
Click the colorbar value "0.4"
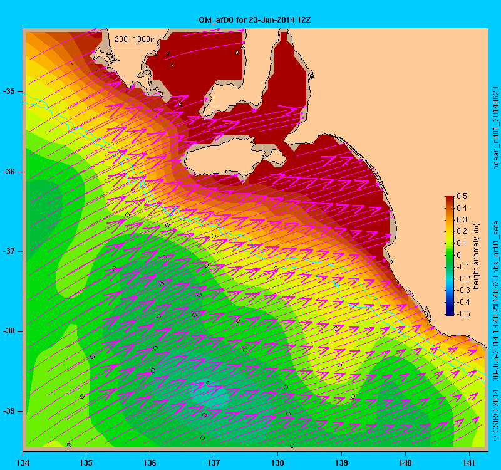pos(462,208)
